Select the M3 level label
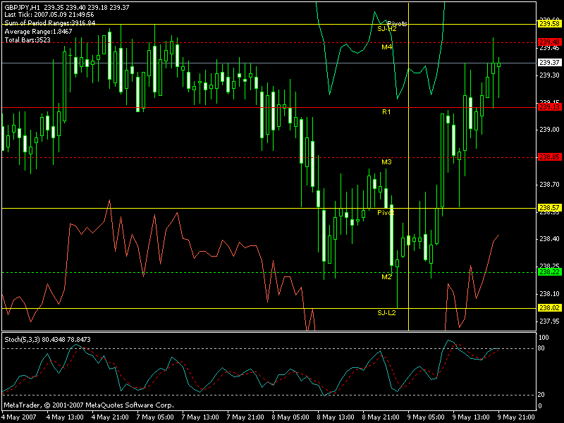The height and width of the screenshot is (423, 564). (x=386, y=162)
